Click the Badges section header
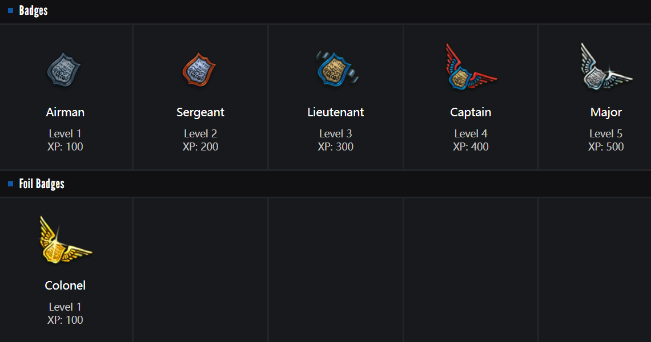Viewport: 651px width, 342px height. tap(34, 10)
